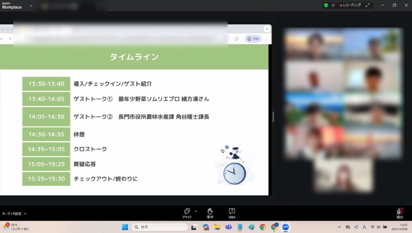Click the extensions puzzle icon in browser
Viewport: 412px width, 233px height.
237,39
